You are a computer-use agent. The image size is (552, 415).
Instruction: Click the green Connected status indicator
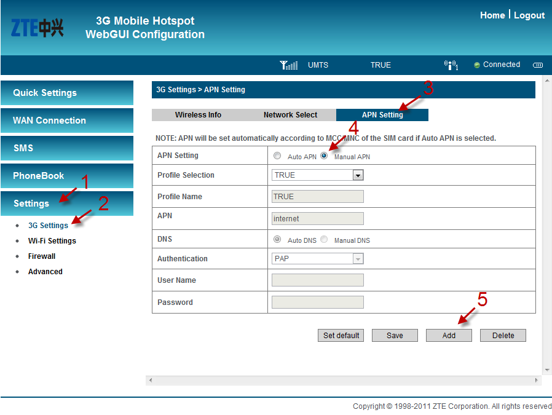[477, 65]
